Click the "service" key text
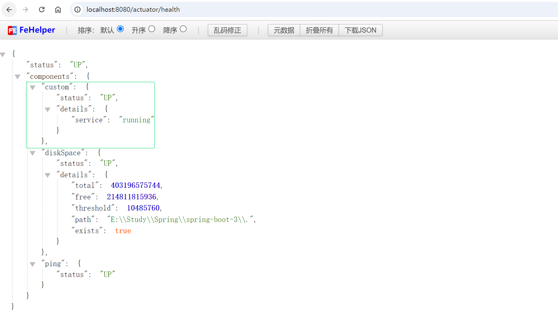Screen dimensions: 558x328 coord(89,120)
